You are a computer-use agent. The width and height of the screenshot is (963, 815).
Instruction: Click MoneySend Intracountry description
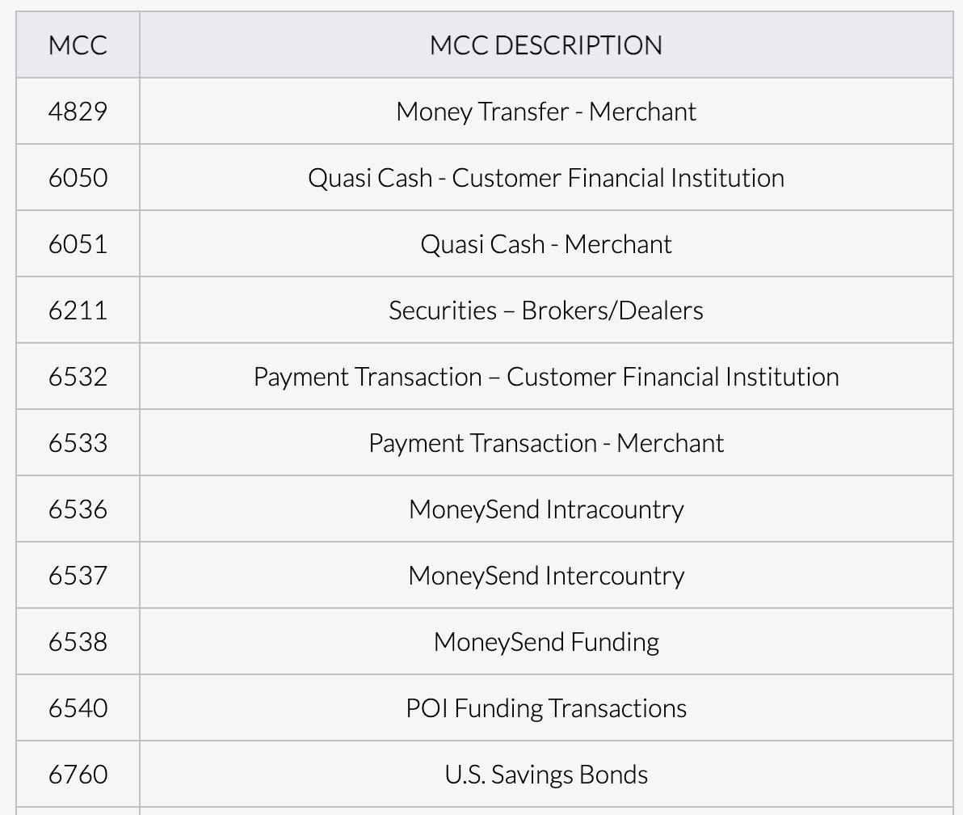[x=546, y=509]
